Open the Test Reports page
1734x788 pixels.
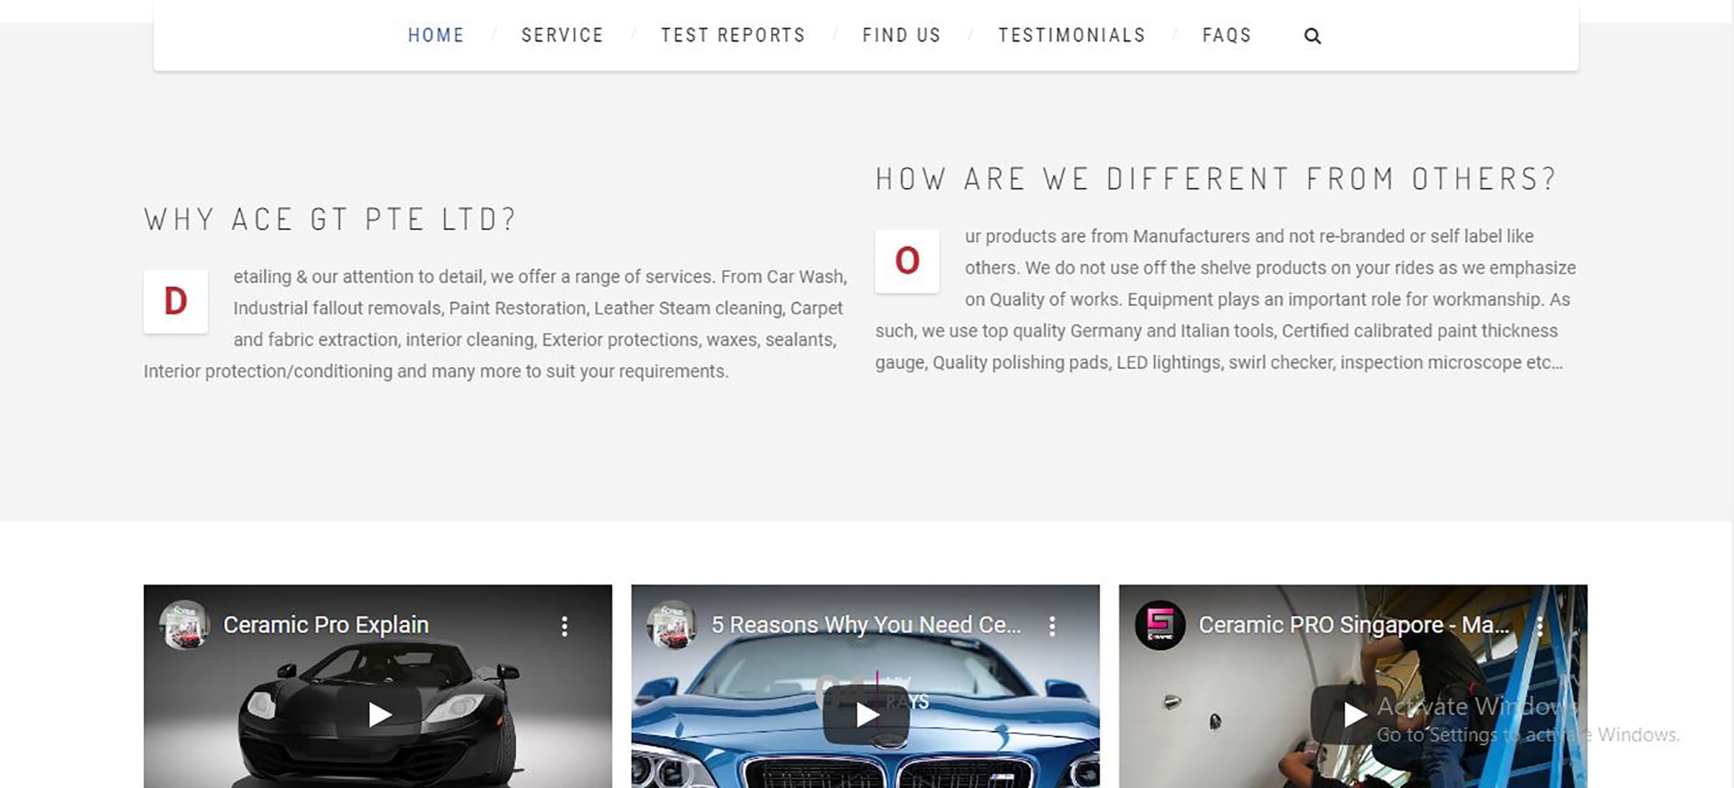[733, 35]
